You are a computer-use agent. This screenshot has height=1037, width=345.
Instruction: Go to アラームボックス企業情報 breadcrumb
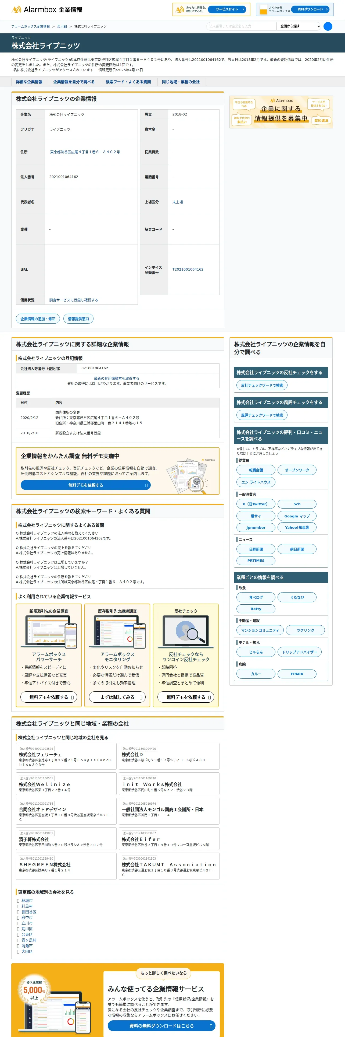[x=31, y=27]
